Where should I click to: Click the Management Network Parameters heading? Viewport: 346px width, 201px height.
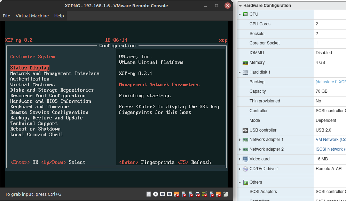(x=159, y=85)
